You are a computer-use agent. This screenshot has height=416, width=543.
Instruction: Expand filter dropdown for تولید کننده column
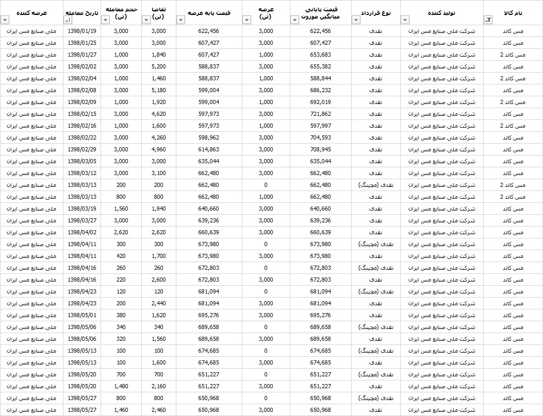click(x=405, y=20)
